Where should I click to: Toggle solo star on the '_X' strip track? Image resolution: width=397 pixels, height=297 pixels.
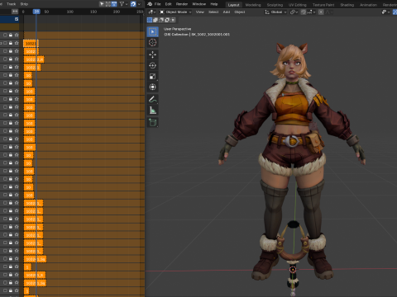[x=17, y=275]
